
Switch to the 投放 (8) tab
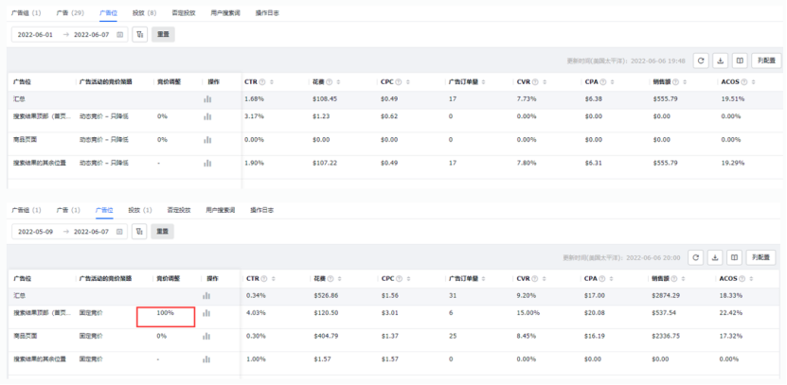click(x=145, y=13)
